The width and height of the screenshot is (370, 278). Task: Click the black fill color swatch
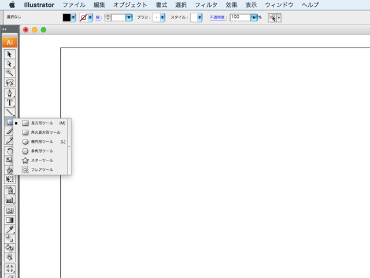pos(66,17)
